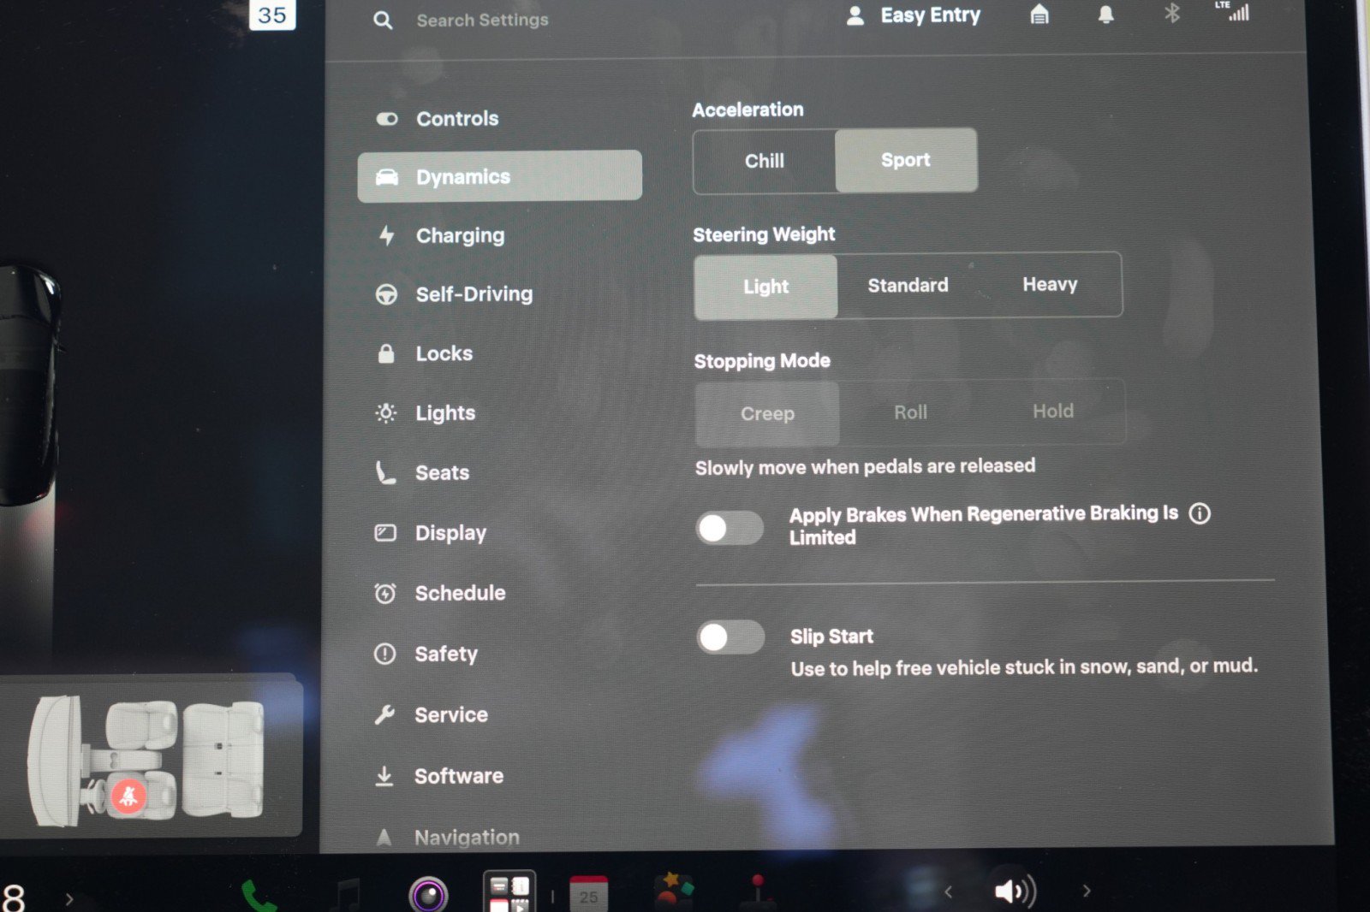1370x912 pixels.
Task: Set Acceleration to Sport
Action: coord(906,160)
